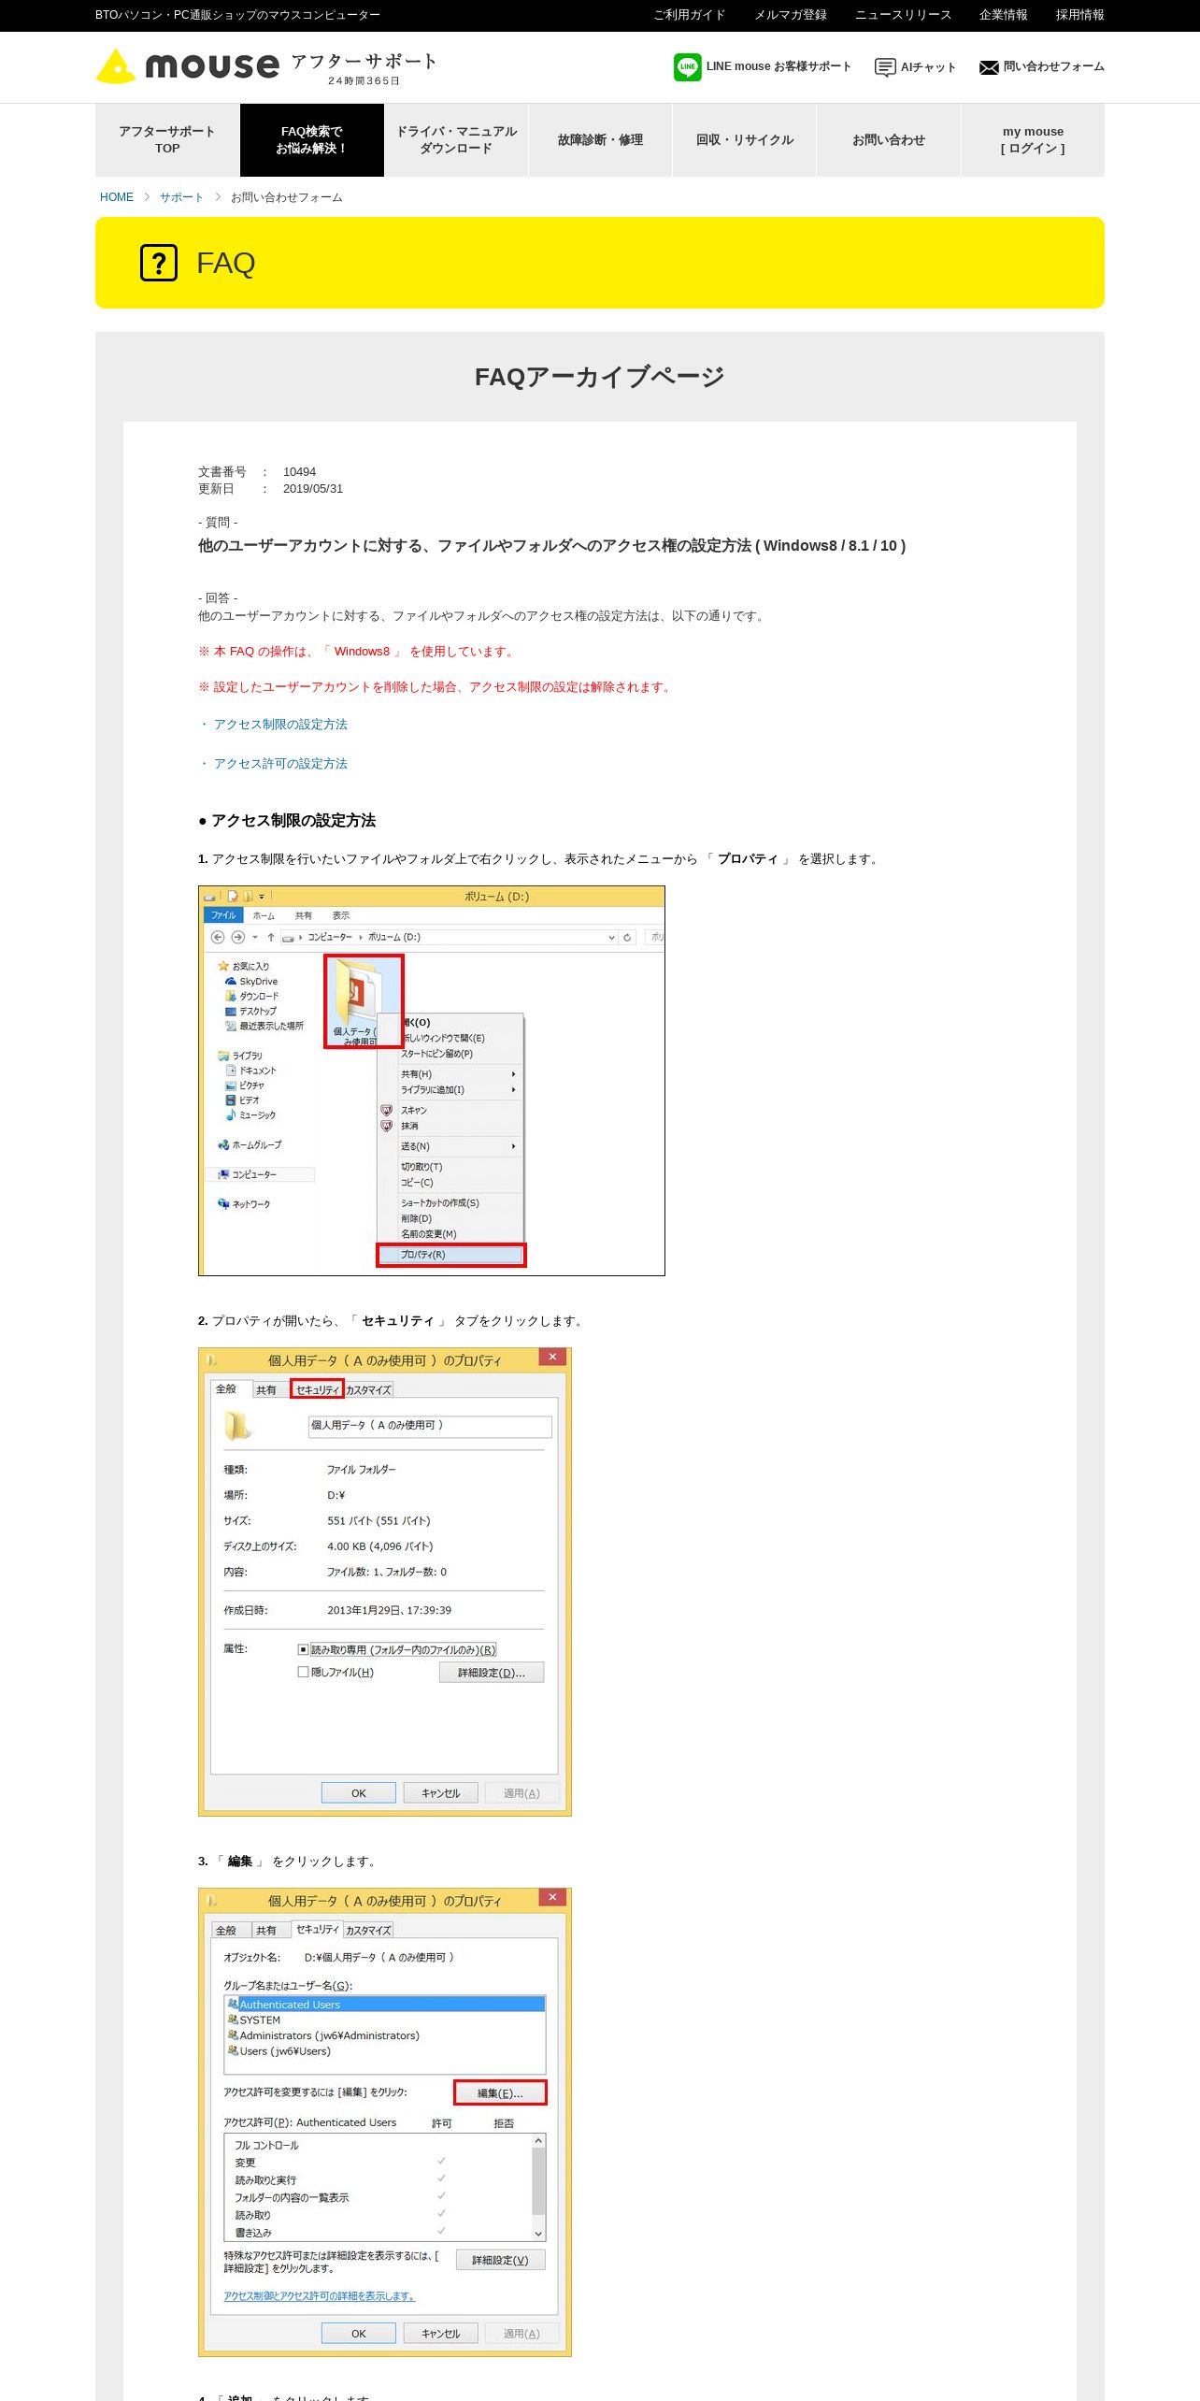
Task: Open the 回収・リサイクル tab
Action: (x=745, y=140)
